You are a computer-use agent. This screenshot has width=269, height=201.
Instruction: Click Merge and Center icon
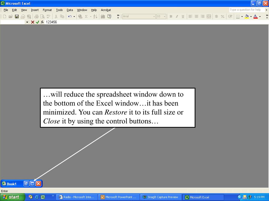pyautogui.click(x=209, y=16)
